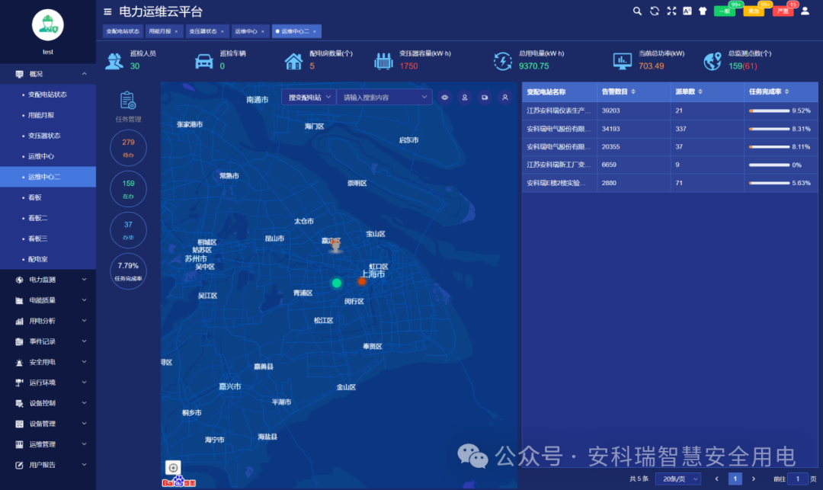Enter fullscreen using the expand arrows icon

673,11
